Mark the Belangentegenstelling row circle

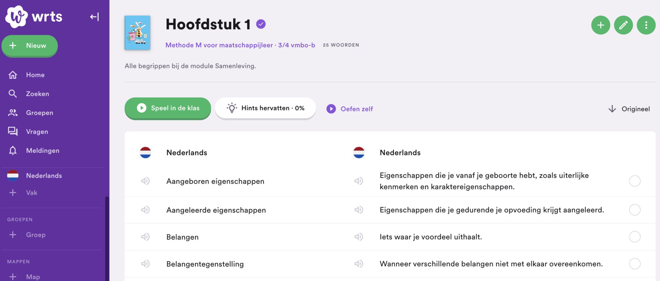point(635,264)
